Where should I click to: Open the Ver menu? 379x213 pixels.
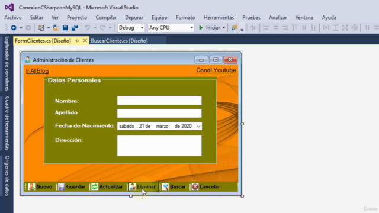[55, 17]
